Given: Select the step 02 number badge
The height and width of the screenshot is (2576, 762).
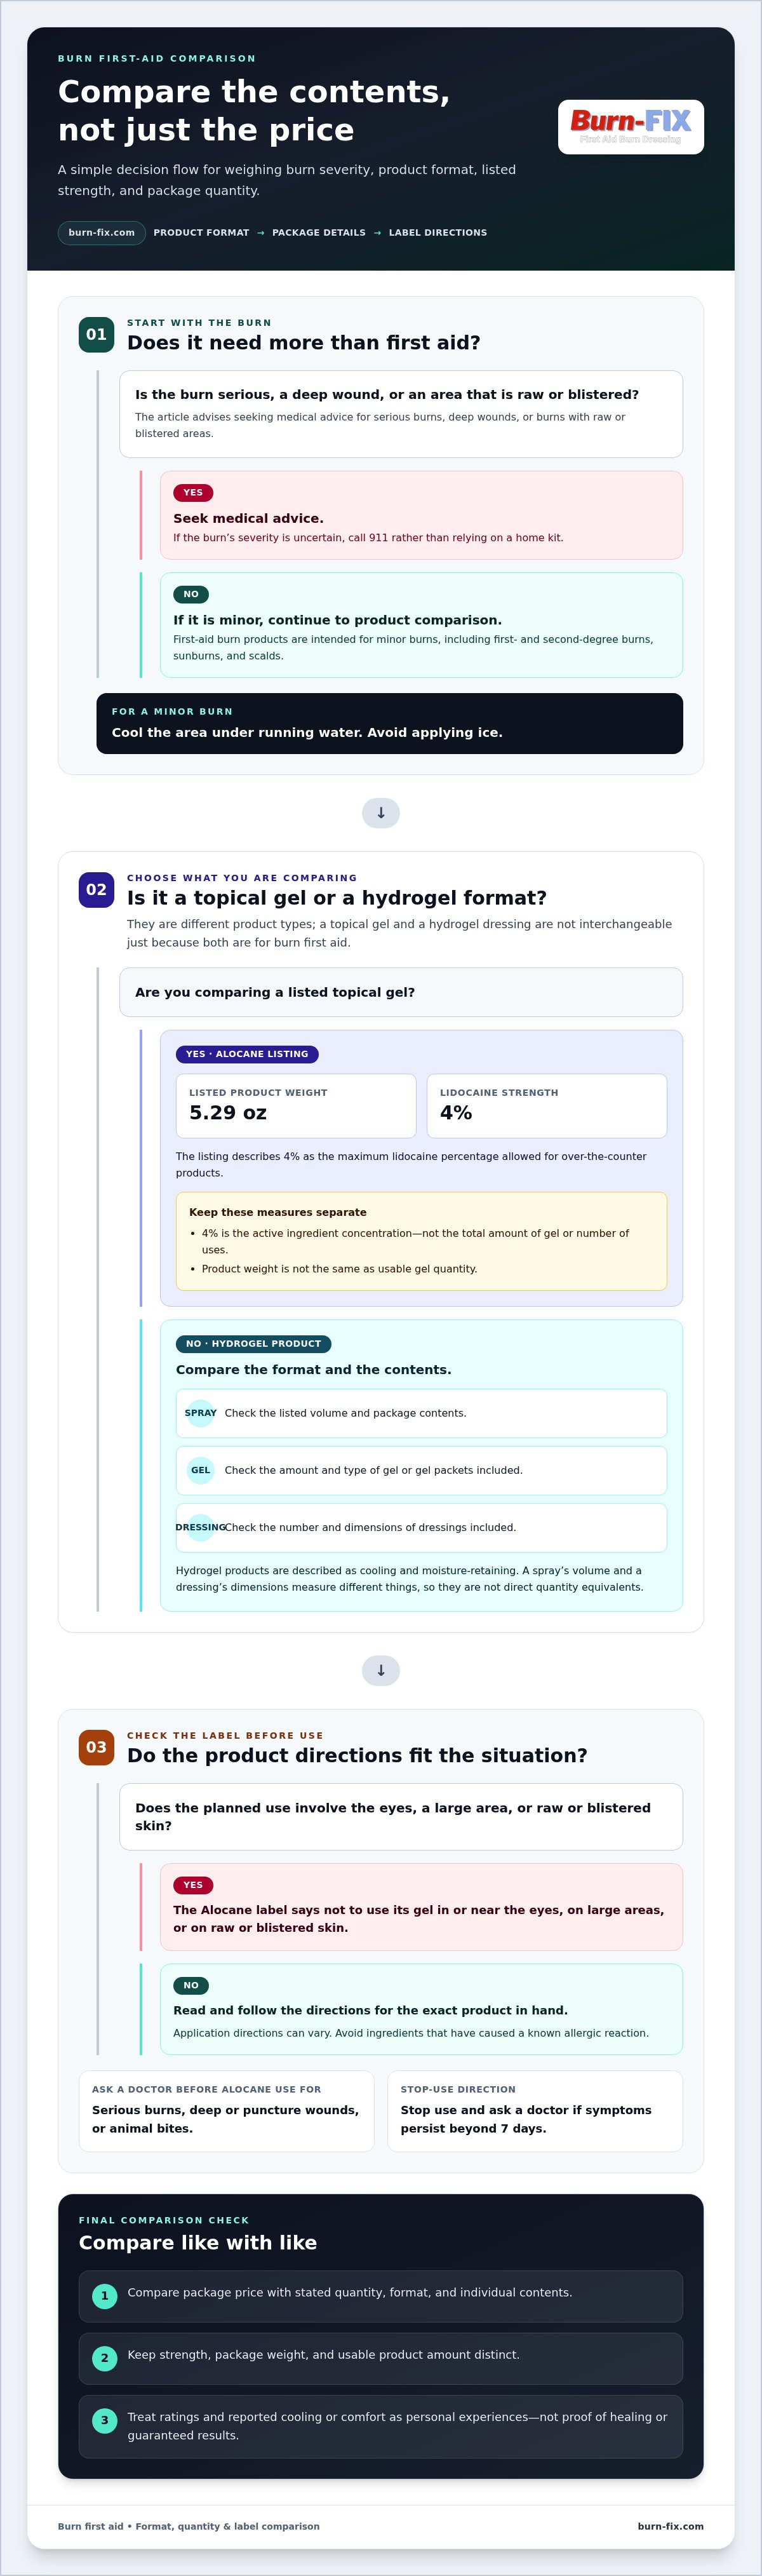Looking at the screenshot, I should click(96, 889).
